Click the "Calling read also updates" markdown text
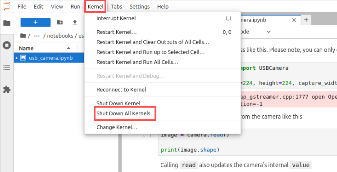 point(236,165)
